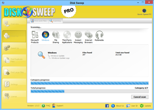Open the Overview sidebar section
The width and height of the screenshot is (154, 110).
tap(14, 24)
